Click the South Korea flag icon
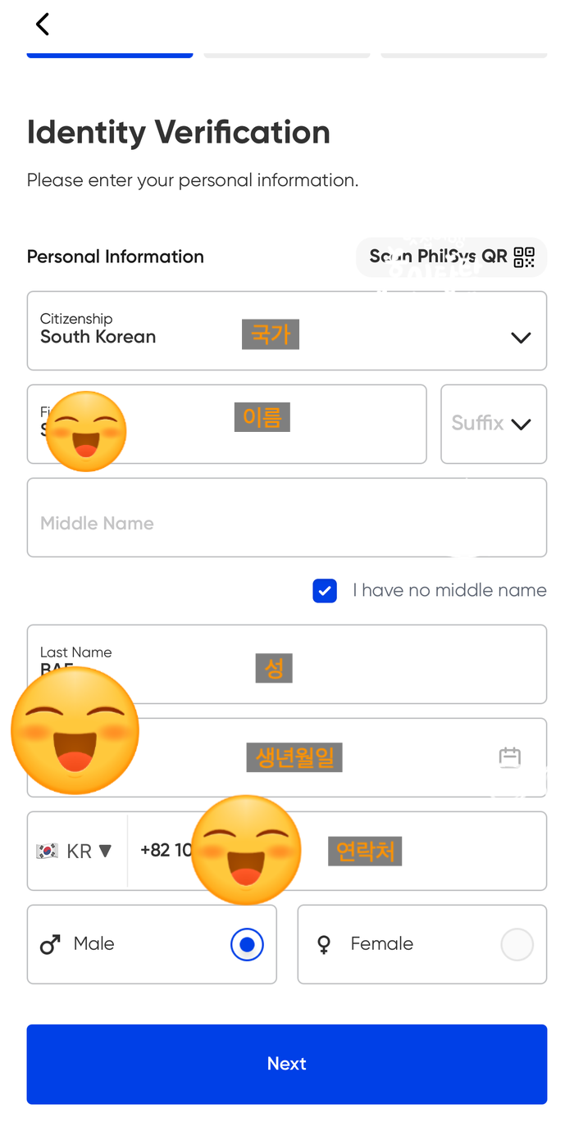574x1122 pixels. pyautogui.click(x=47, y=851)
